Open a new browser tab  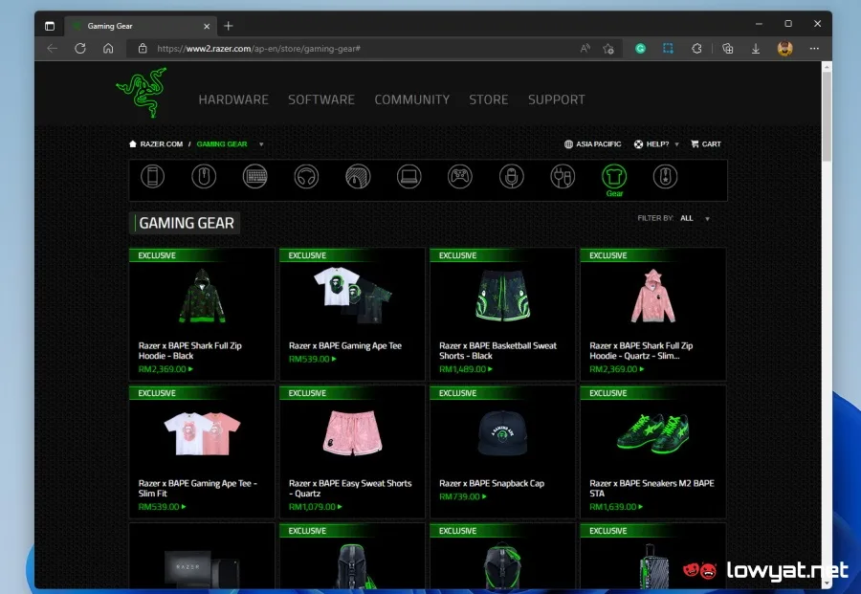tap(229, 26)
